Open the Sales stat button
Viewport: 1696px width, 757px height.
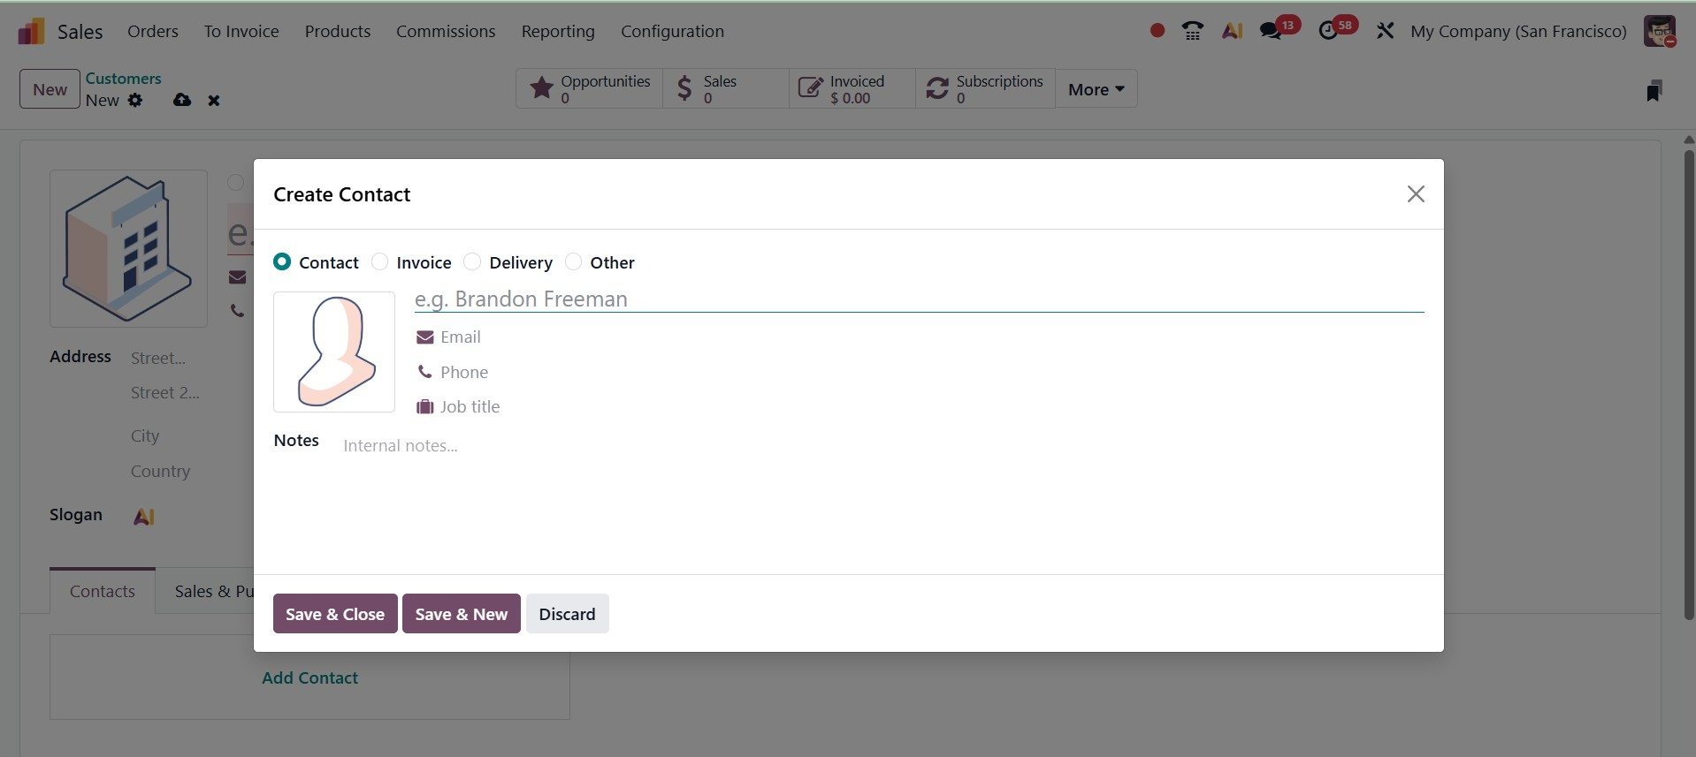click(726, 89)
